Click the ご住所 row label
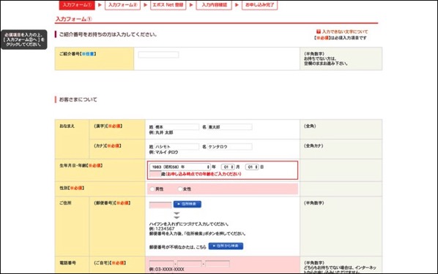The height and width of the screenshot is (274, 438). tap(65, 203)
